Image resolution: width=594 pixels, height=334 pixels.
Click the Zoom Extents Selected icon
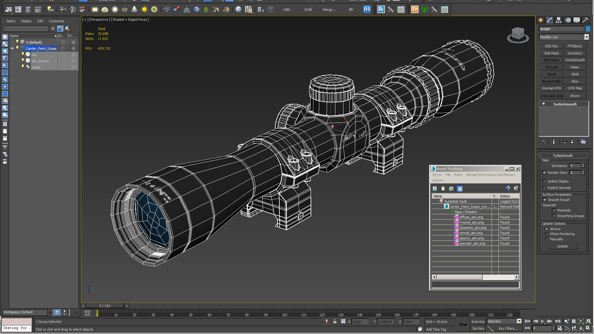pyautogui.click(x=581, y=322)
